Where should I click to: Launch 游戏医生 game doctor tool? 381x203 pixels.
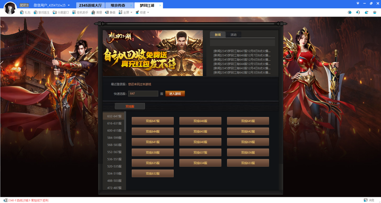coord(42,12)
